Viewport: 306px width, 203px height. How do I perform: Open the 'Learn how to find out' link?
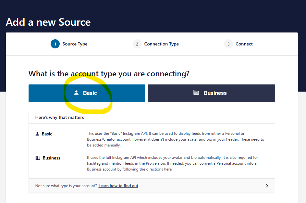click(118, 186)
